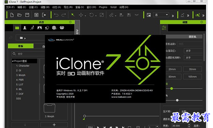Select 5. LUT in the project tree
The height and width of the screenshot is (128, 213).
click(x=20, y=84)
